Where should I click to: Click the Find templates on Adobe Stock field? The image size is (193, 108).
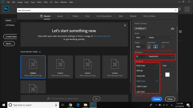pos(65,99)
